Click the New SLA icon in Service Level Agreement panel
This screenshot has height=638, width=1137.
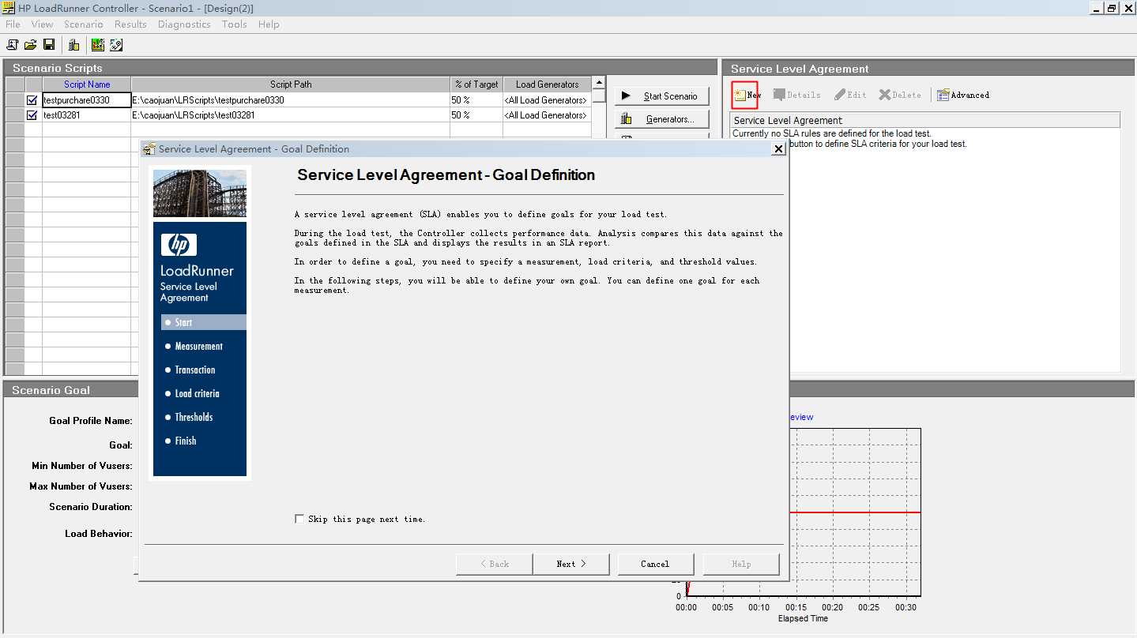click(x=740, y=95)
